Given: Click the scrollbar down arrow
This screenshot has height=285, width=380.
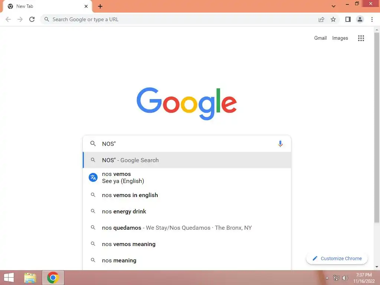Looking at the screenshot, I should [x=377, y=267].
